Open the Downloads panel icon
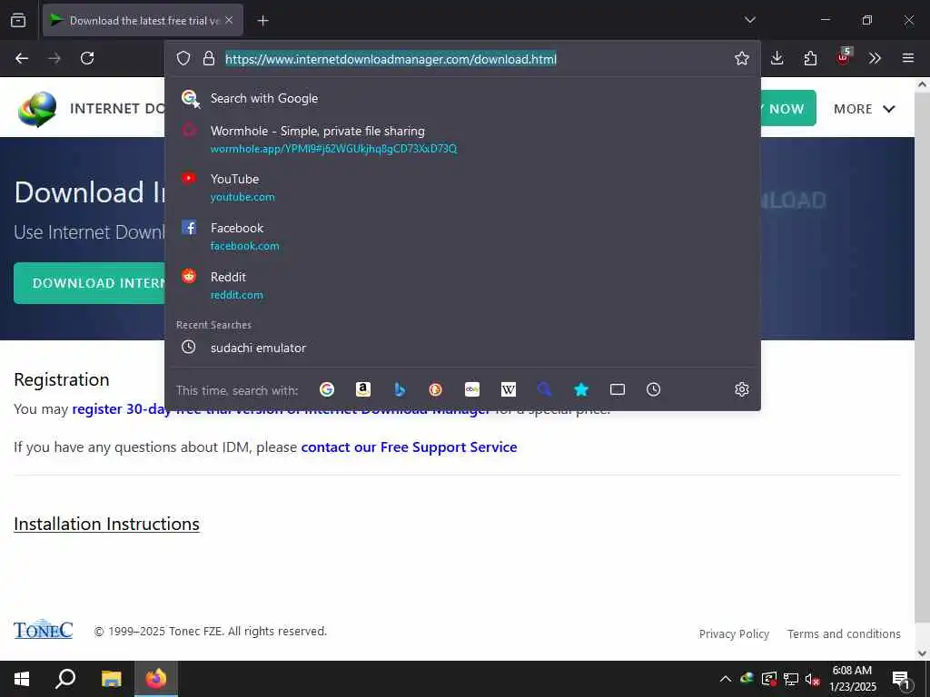The width and height of the screenshot is (930, 697). click(777, 58)
